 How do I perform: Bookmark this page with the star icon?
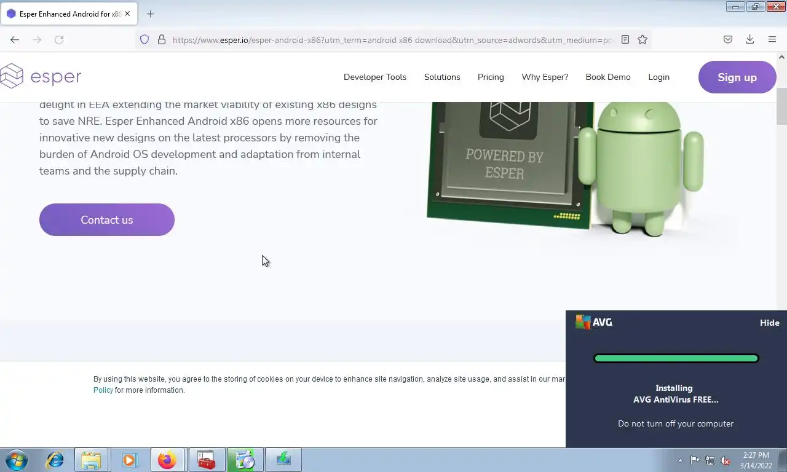pyautogui.click(x=643, y=39)
